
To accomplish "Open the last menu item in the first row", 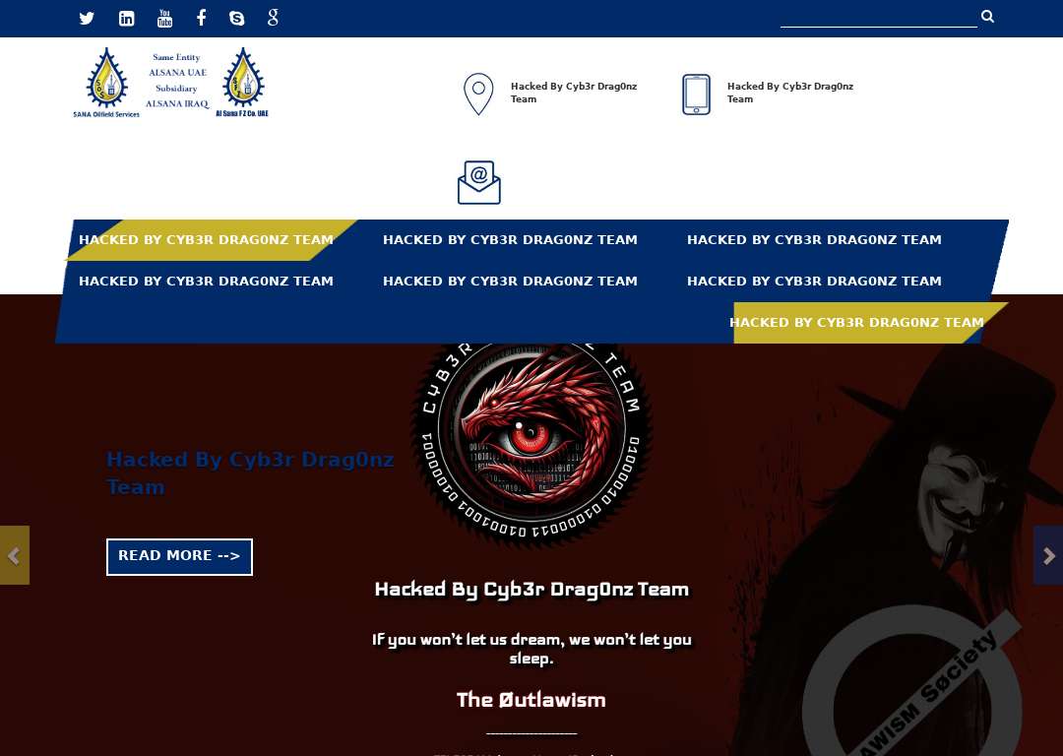I will [x=814, y=240].
